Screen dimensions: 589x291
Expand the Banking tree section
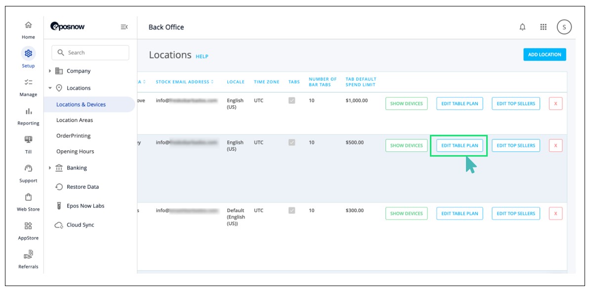[x=50, y=168]
